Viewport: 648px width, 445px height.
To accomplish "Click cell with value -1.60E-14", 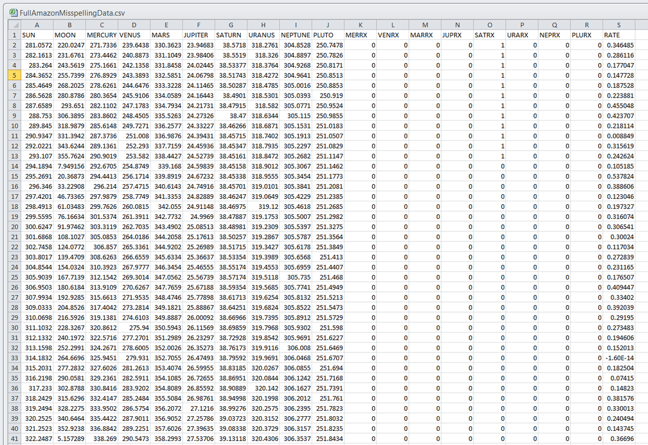I will click(619, 358).
